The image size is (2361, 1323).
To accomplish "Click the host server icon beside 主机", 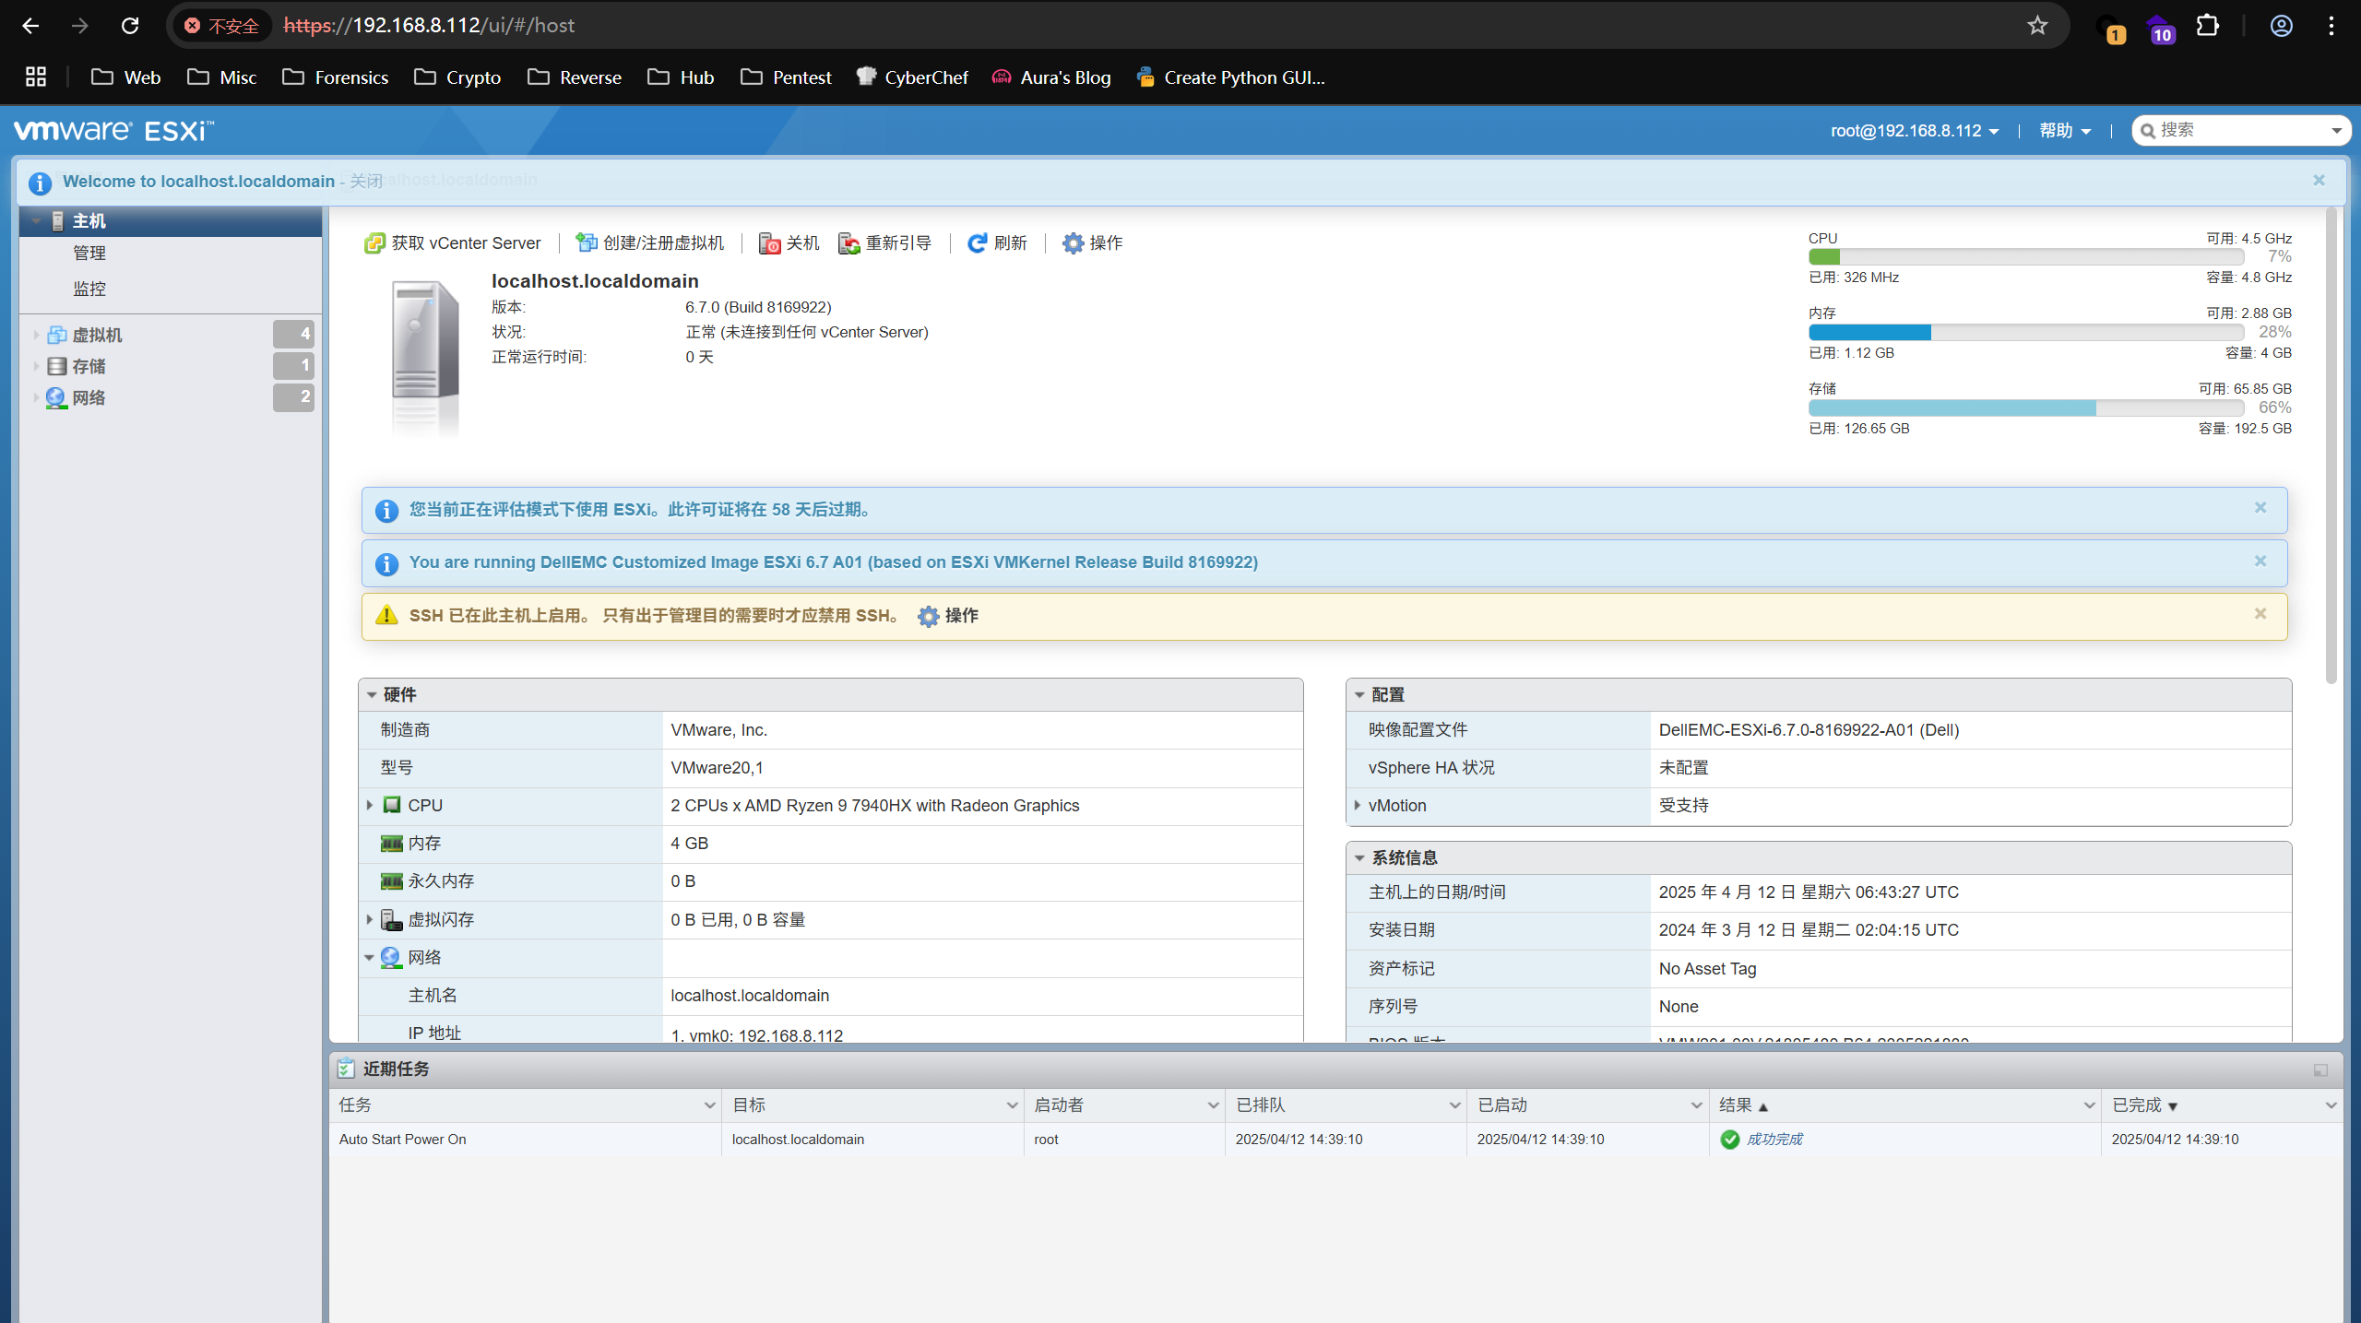I will [x=57, y=221].
